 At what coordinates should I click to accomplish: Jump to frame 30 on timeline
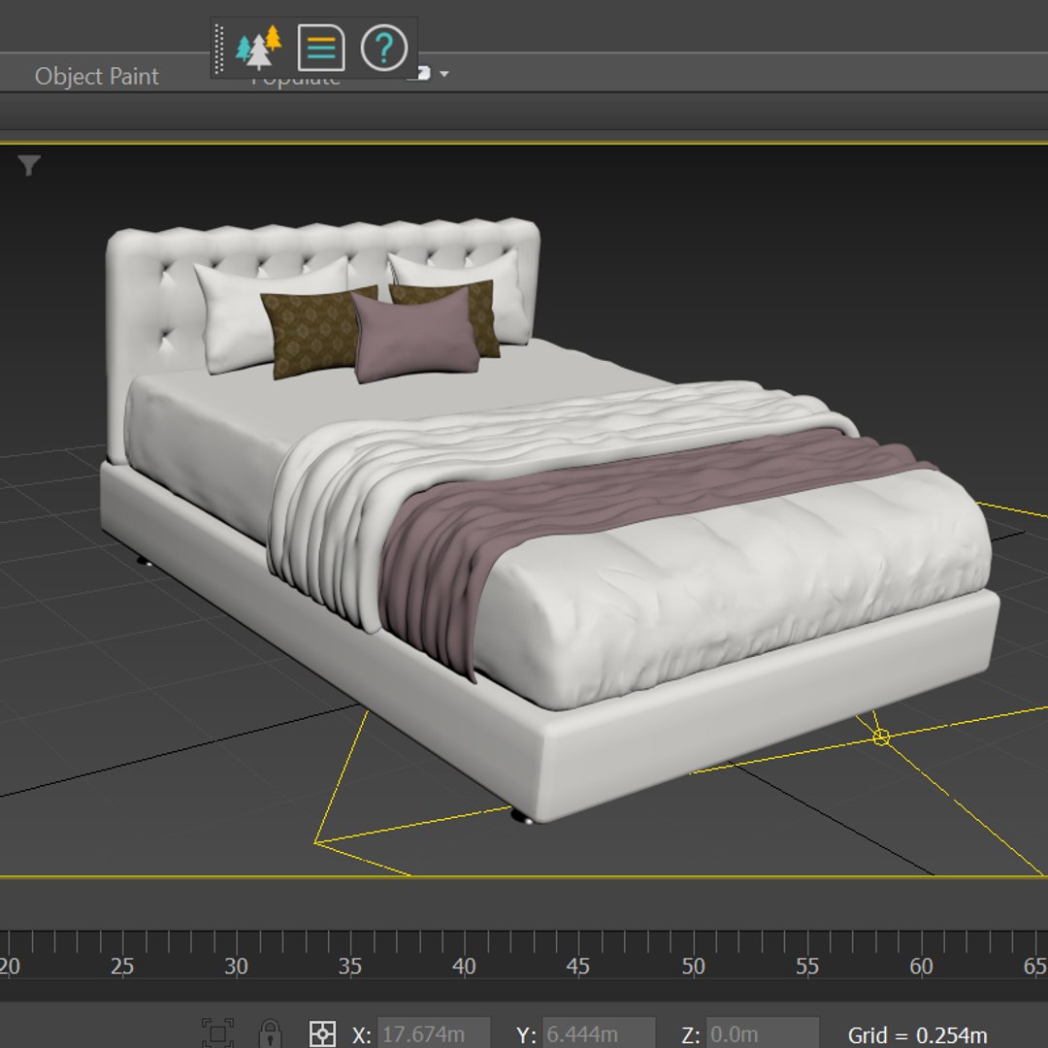click(236, 966)
